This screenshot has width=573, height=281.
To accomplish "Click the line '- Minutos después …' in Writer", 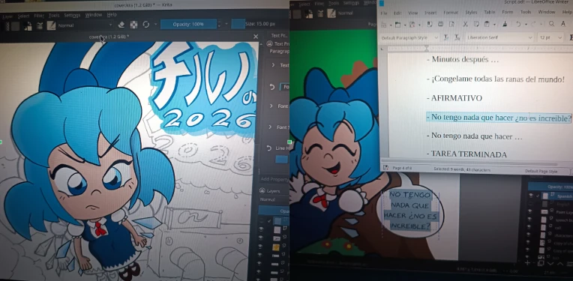I will click(463, 59).
